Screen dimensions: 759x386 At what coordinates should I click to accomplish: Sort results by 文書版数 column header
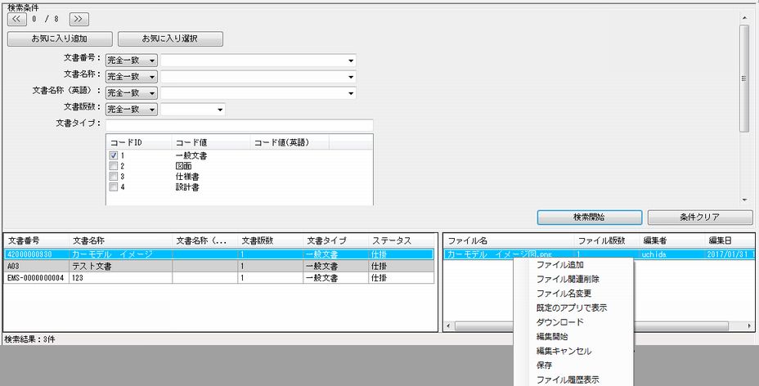click(270, 241)
